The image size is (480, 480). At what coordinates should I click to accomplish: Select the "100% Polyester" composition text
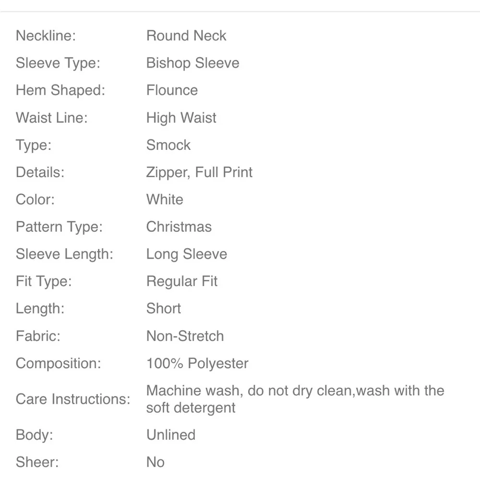197,363
